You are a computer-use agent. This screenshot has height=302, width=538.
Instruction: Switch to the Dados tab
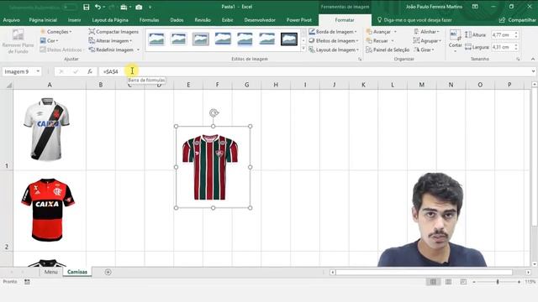[x=177, y=20]
